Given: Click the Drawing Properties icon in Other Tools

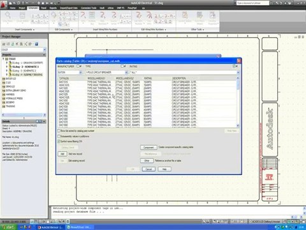Looking at the screenshot, I should click(212, 17).
